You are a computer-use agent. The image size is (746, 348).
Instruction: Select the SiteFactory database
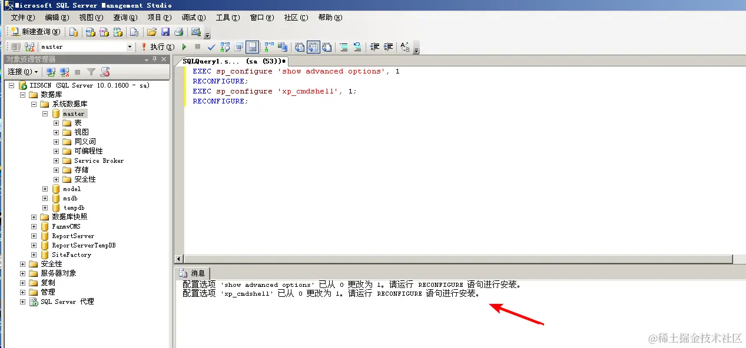pyautogui.click(x=71, y=255)
